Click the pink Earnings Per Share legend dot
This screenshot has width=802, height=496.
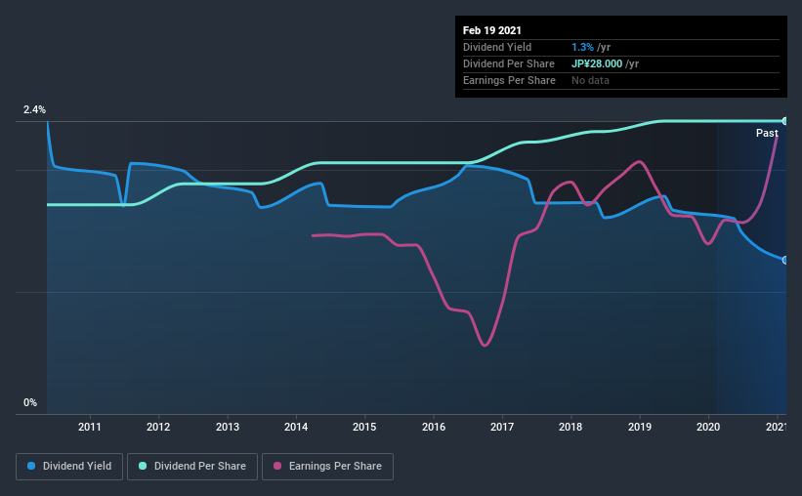277,466
